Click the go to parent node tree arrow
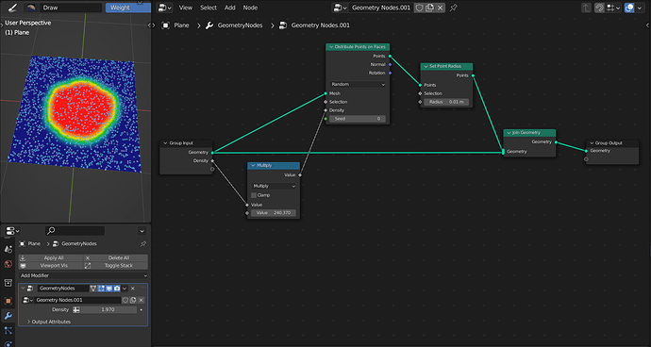The image size is (651, 347). click(586, 8)
